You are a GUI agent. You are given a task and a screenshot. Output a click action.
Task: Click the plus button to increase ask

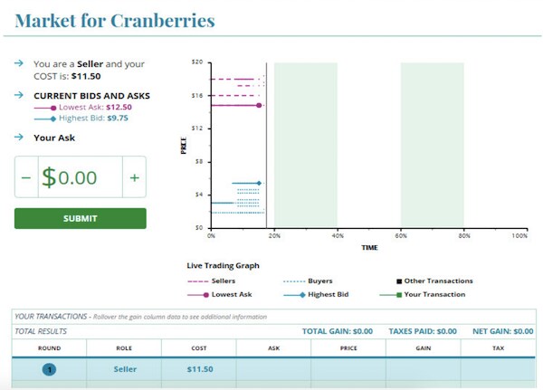pyautogui.click(x=134, y=177)
